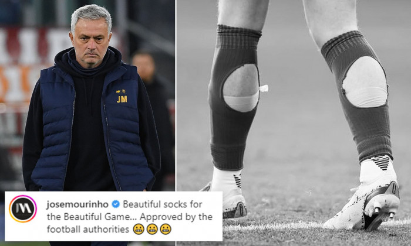Select the first grimacing emoji
The image size is (411, 246).
click(139, 229)
